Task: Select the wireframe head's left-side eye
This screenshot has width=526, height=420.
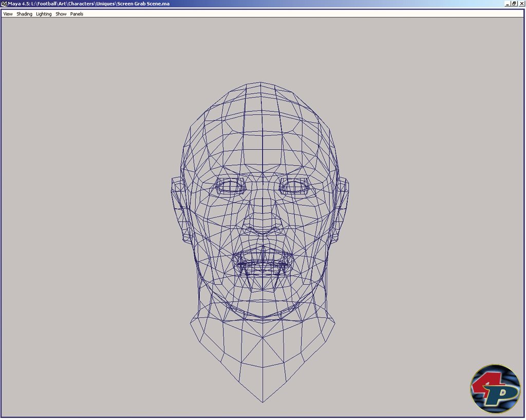Action: 230,186
